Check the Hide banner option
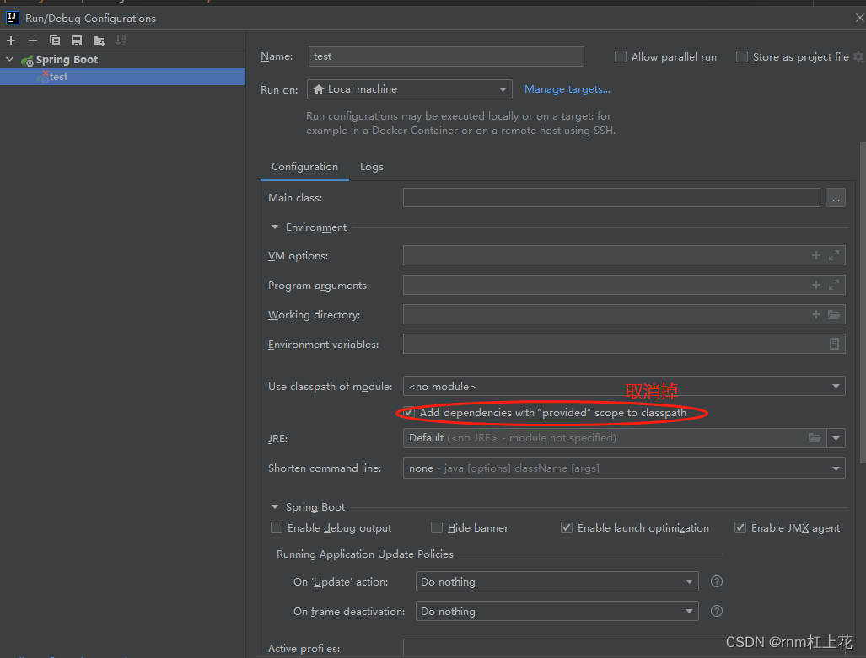The width and height of the screenshot is (866, 658). 437,527
